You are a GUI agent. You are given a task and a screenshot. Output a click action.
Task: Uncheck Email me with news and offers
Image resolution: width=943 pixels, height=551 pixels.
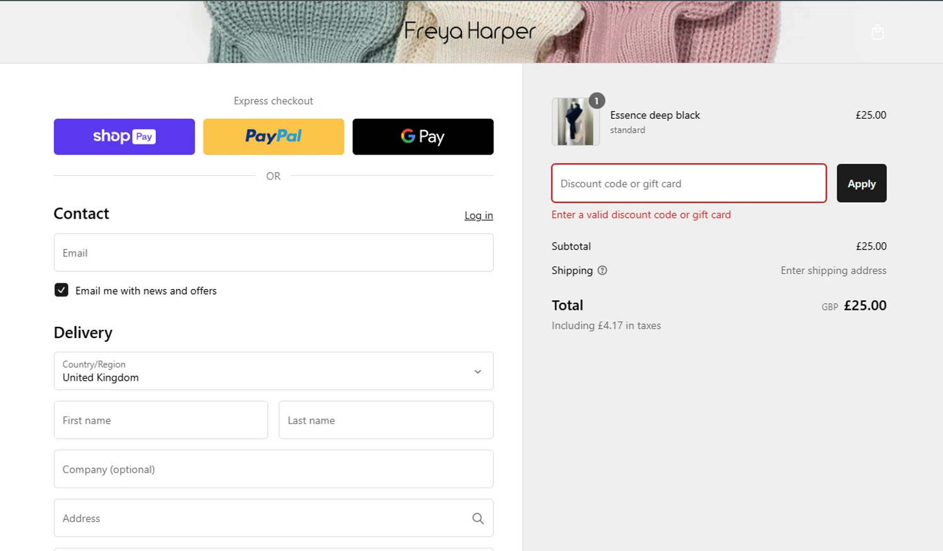click(x=61, y=290)
